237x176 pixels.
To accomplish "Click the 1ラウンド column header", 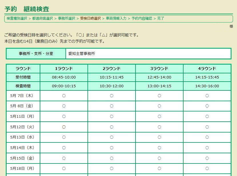I will tap(64, 69).
